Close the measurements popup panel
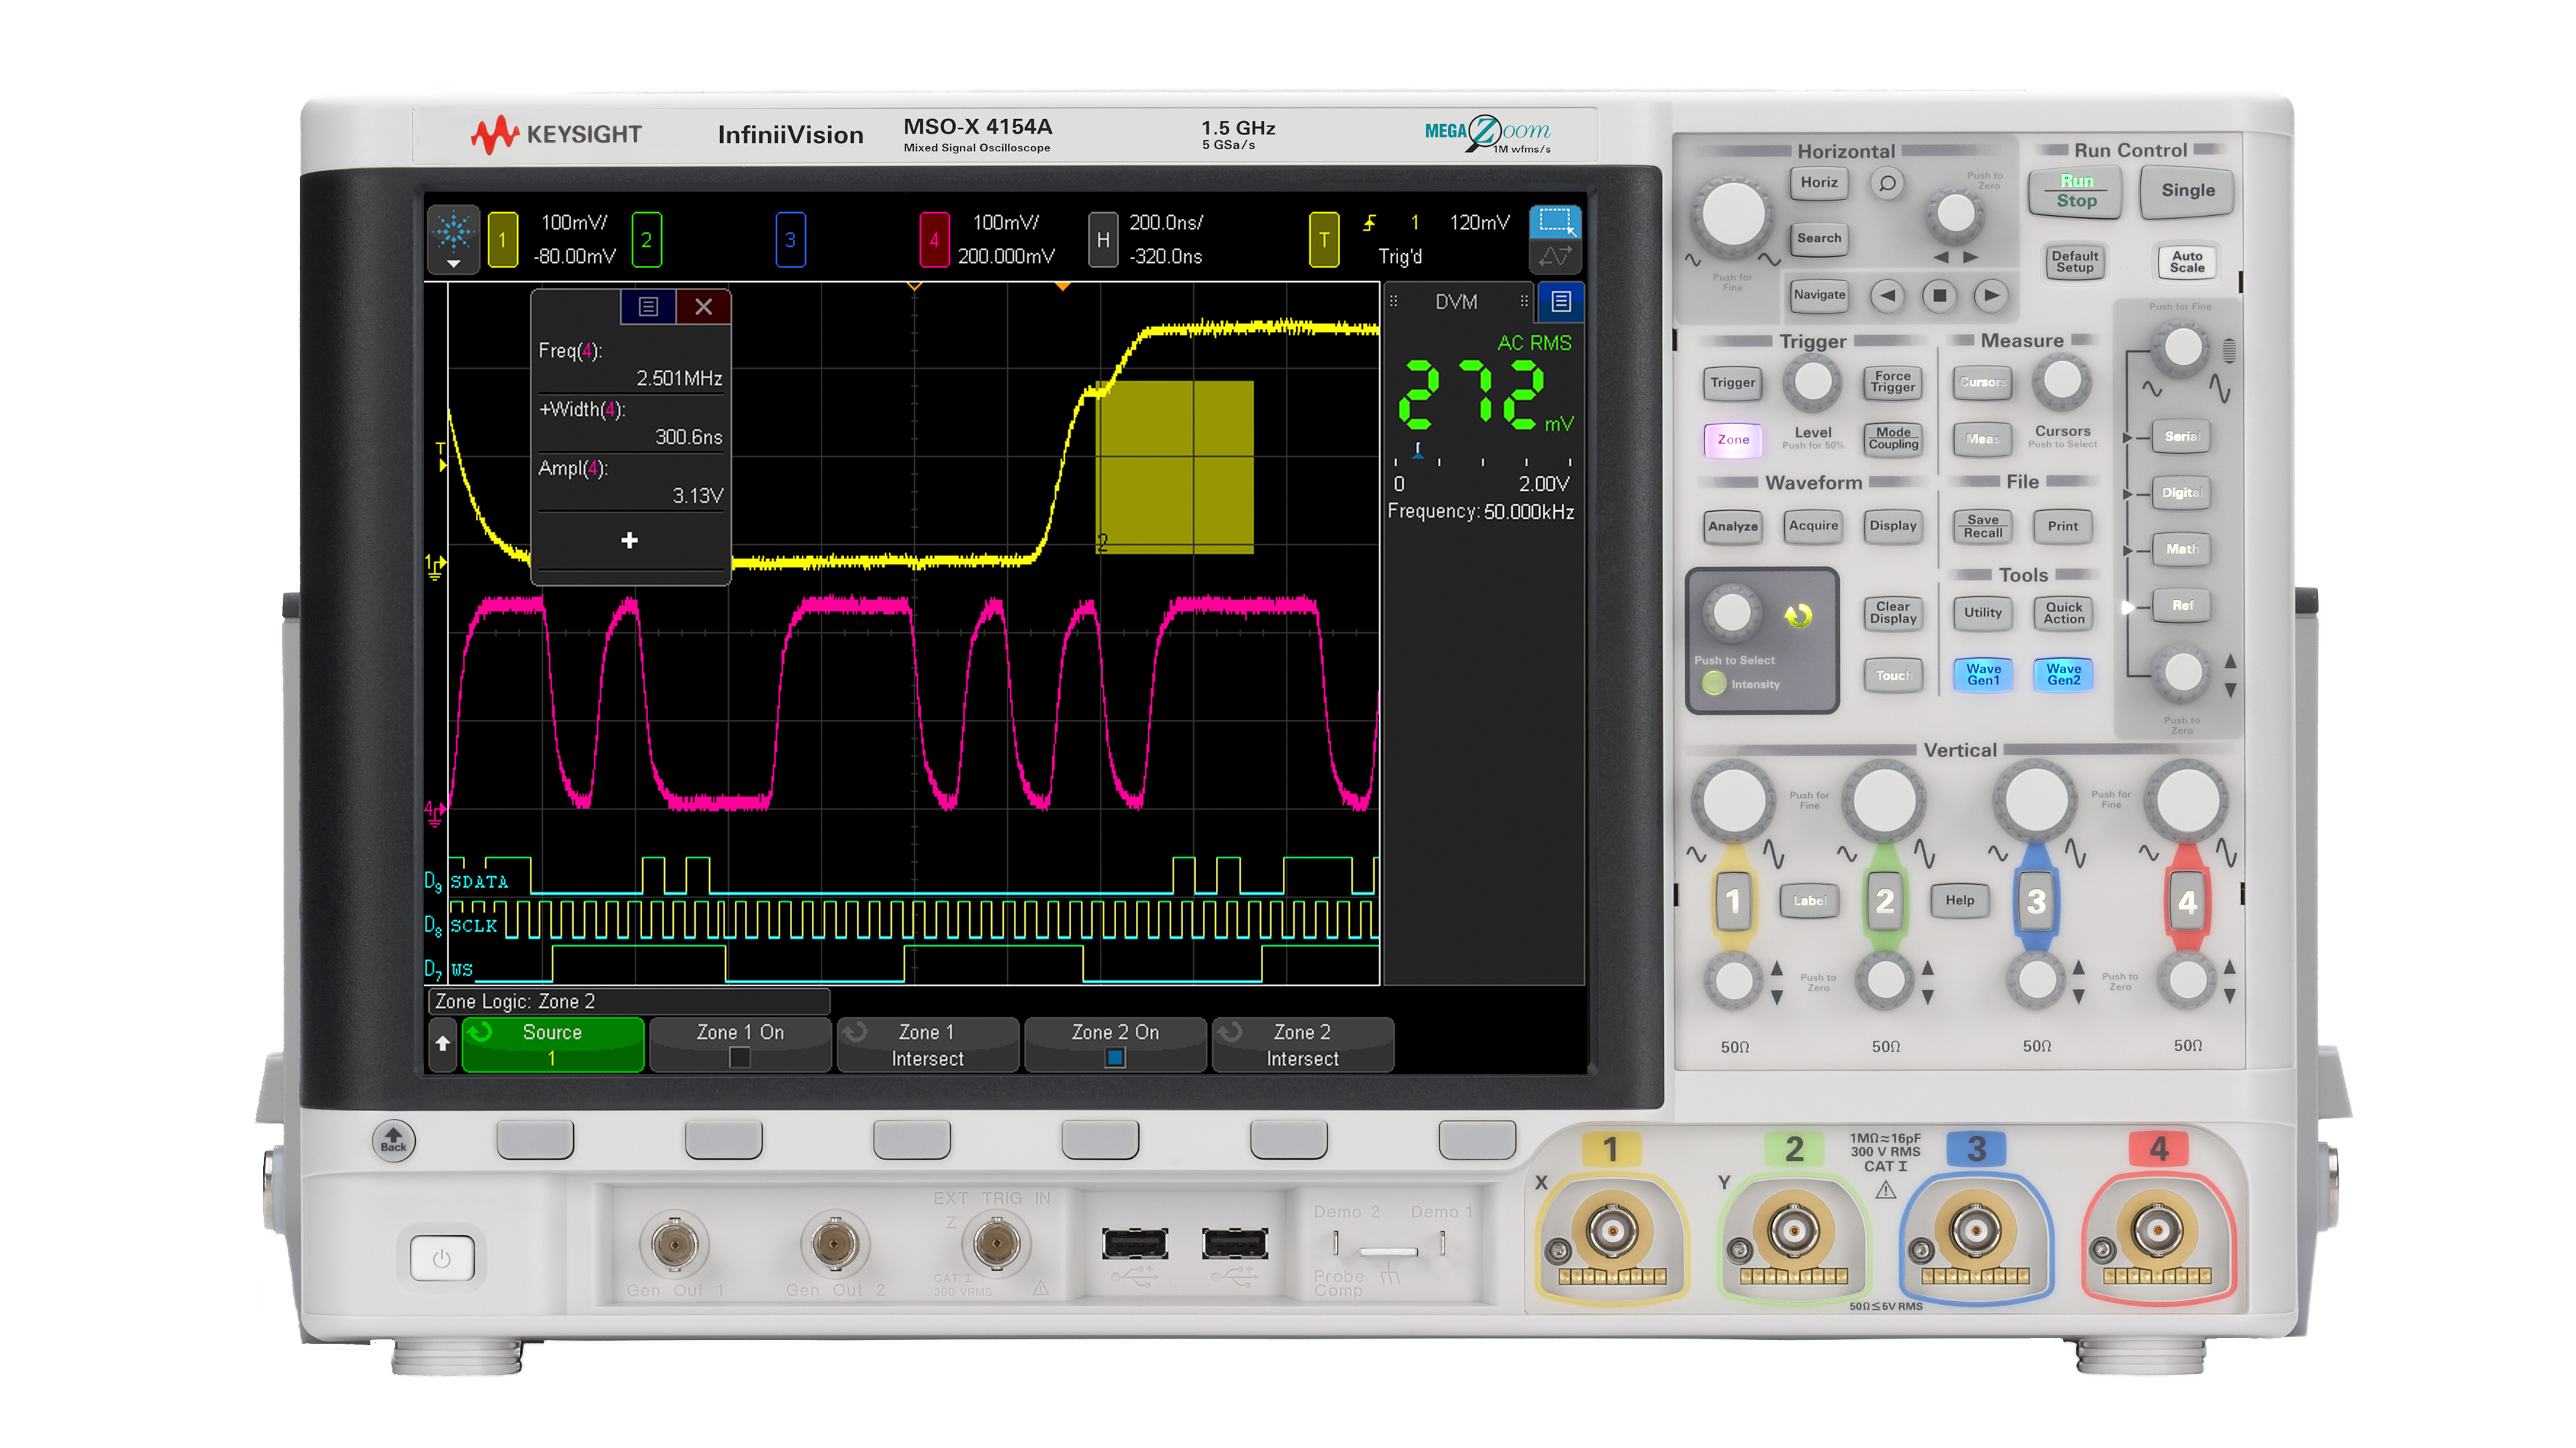Screen dimensions: 2576x1448 [x=703, y=307]
